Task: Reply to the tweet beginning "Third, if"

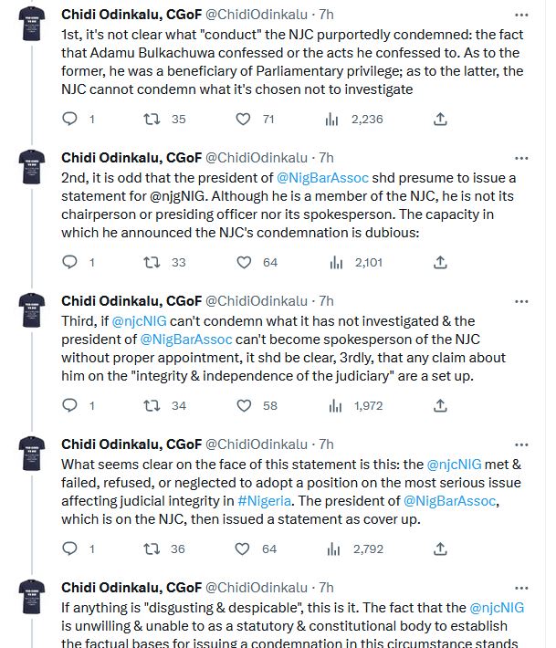Action: (x=70, y=405)
